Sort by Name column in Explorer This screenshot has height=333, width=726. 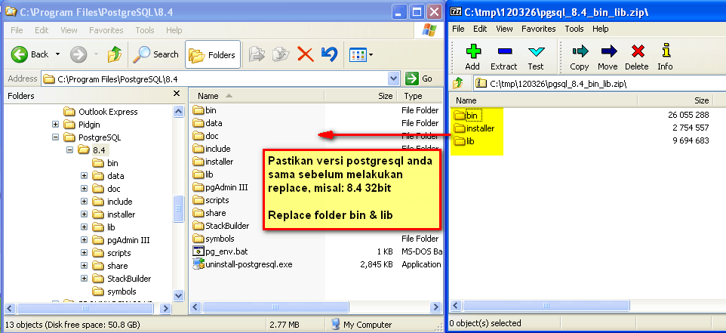click(257, 96)
